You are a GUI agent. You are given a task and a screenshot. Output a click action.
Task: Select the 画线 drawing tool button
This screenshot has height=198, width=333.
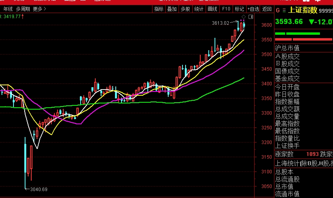click(x=212, y=9)
